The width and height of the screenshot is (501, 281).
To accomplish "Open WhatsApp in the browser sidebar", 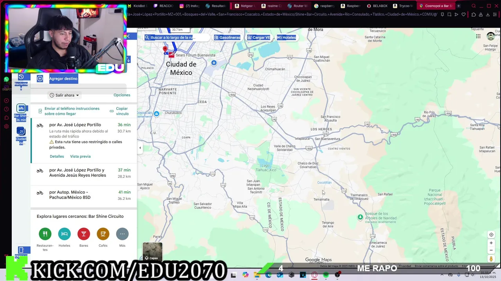I will point(6,79).
